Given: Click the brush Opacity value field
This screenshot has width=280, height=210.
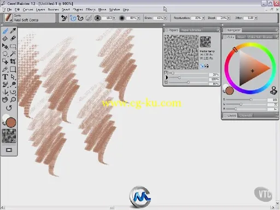Looking at the screenshot, I should click(x=132, y=18).
